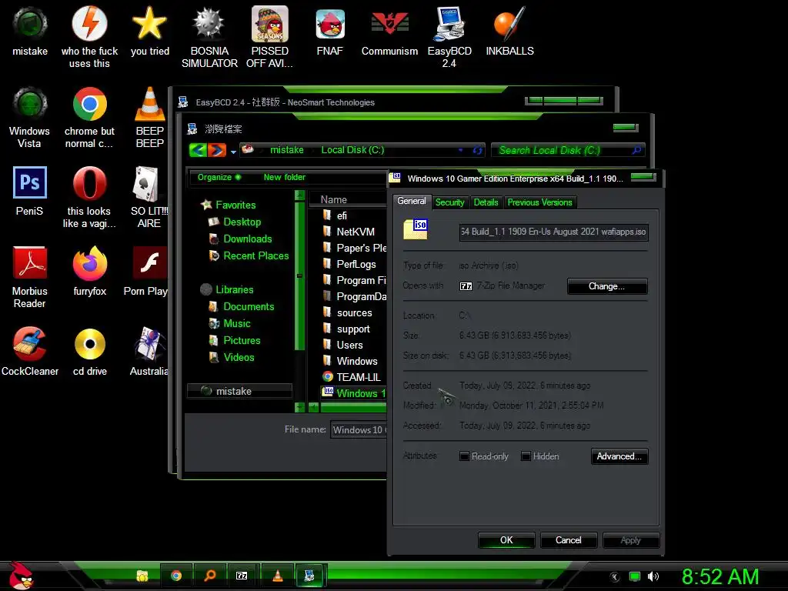Open the 'chrome but normal c...' Chrome icon

89,117
